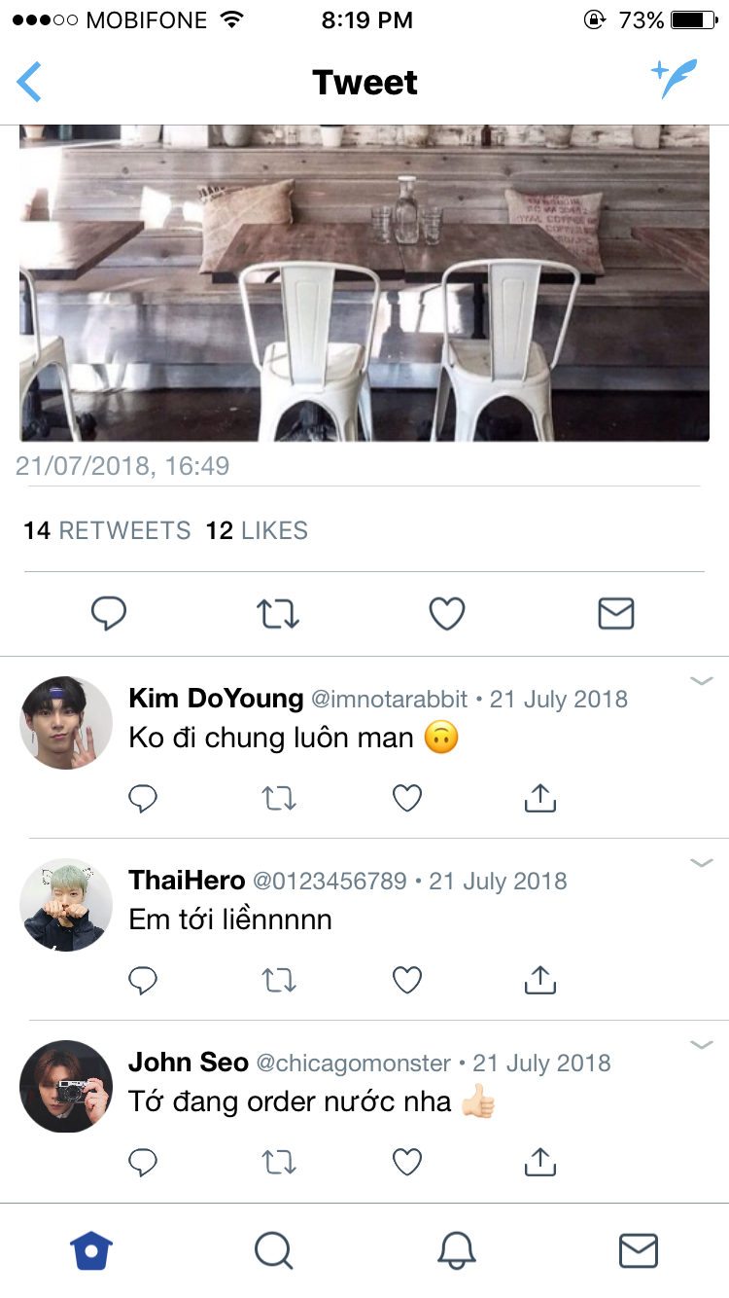This screenshot has width=729, height=1298.
Task: Show more options for John Seo's reply
Action: (x=701, y=1045)
